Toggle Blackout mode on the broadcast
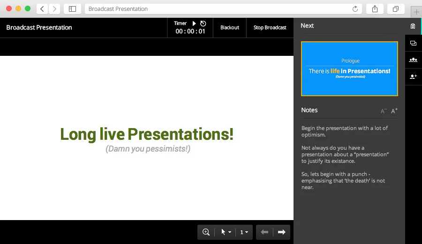The height and width of the screenshot is (244, 422). coord(230,28)
